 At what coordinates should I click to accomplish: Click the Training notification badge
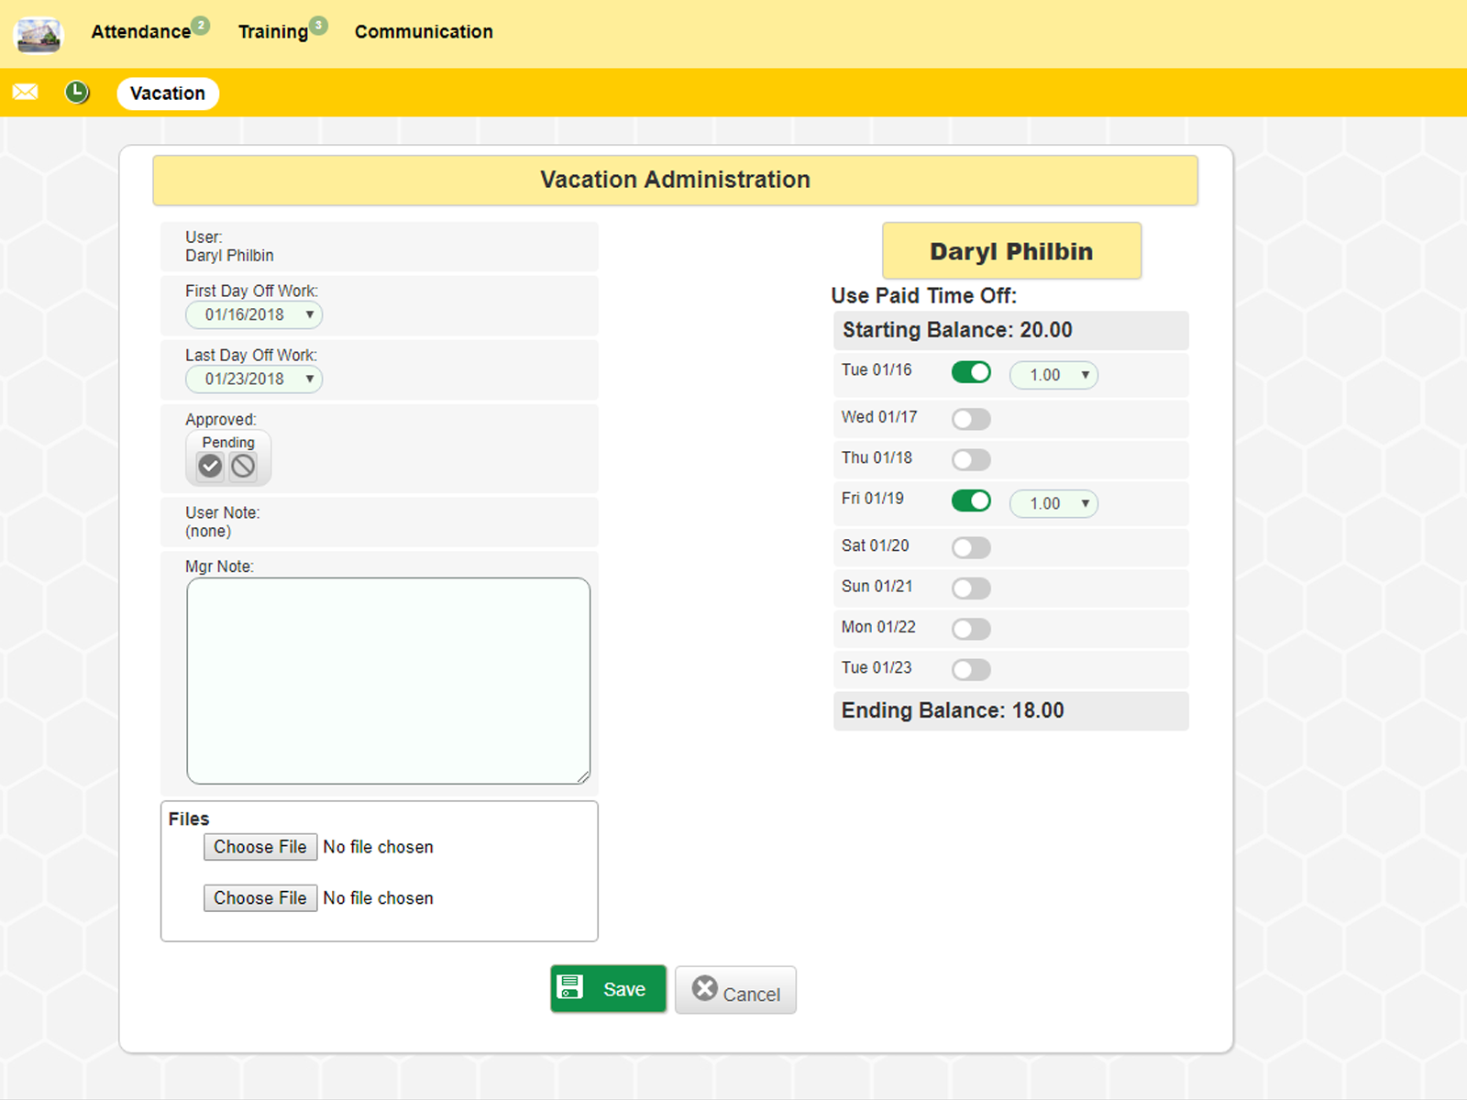(x=318, y=26)
